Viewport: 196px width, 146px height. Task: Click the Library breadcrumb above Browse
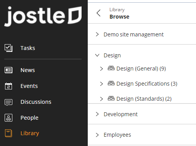coord(117,10)
